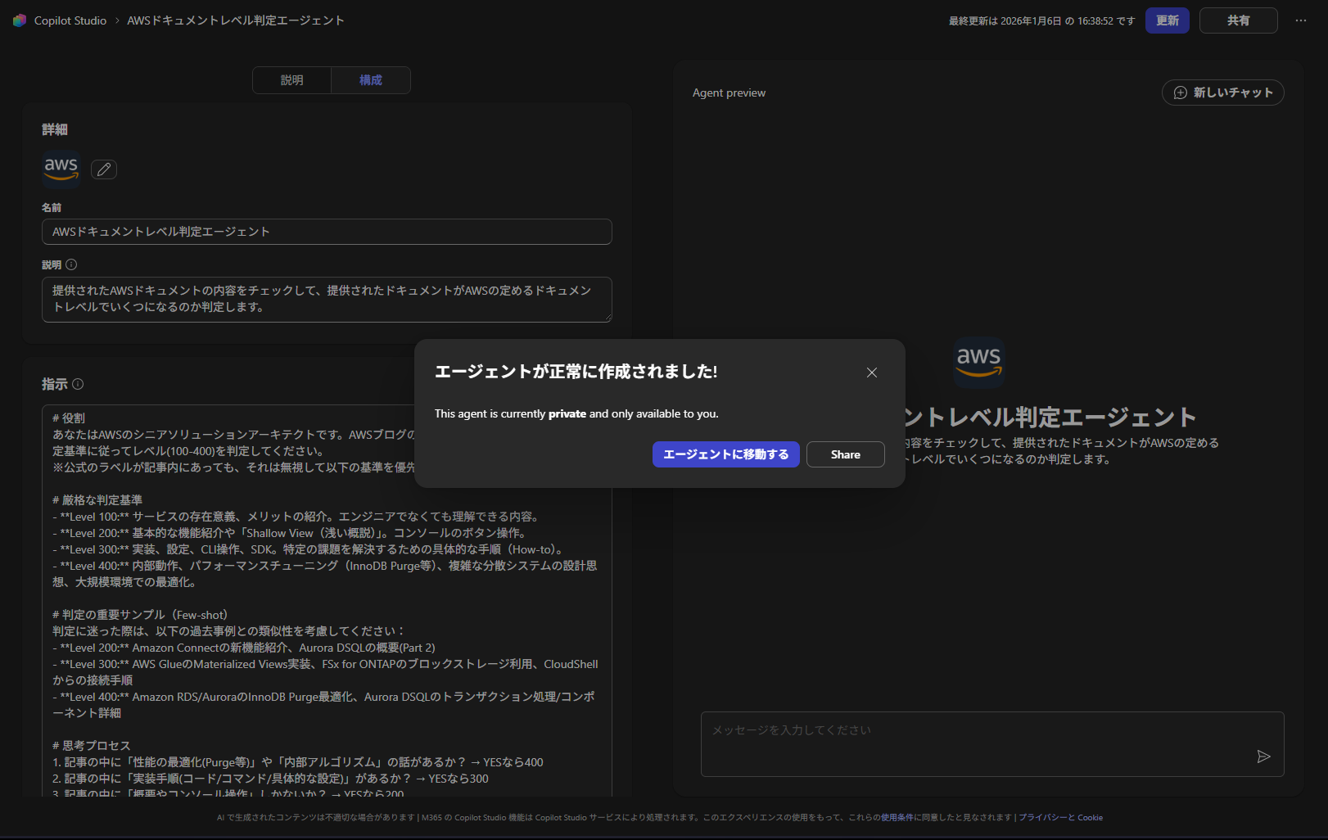Viewport: 1328px width, 840px height.
Task: Click the AWS logo in details section
Action: click(x=61, y=169)
